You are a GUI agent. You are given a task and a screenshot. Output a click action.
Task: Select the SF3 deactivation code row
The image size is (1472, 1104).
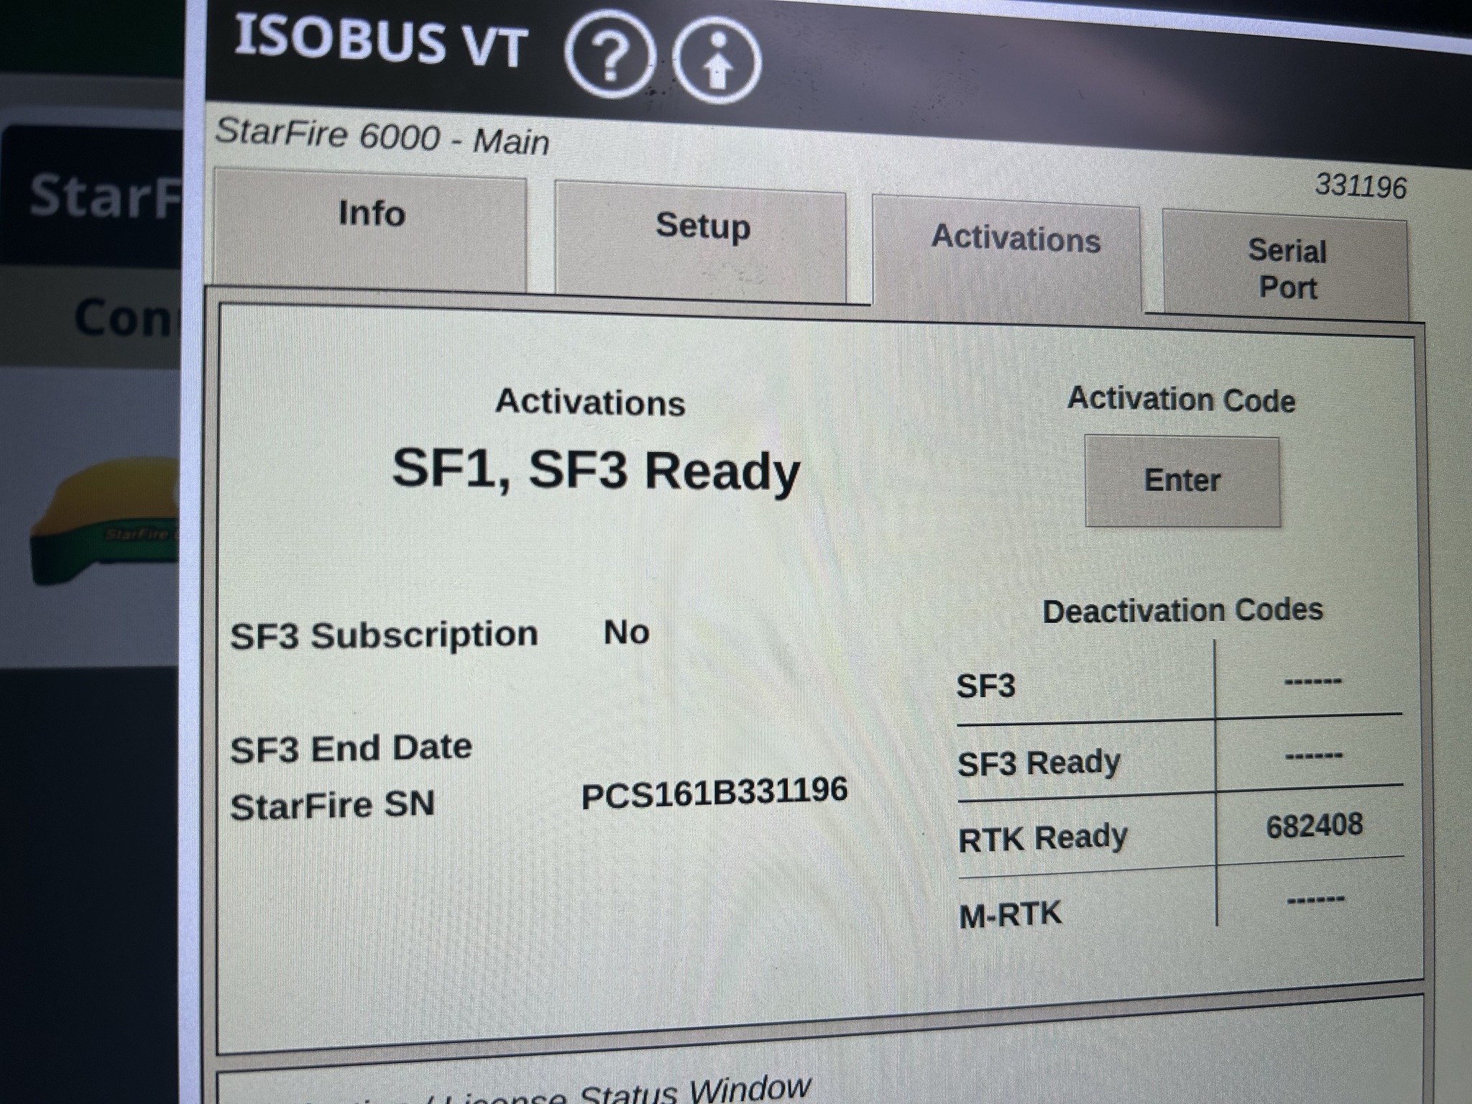(x=985, y=686)
